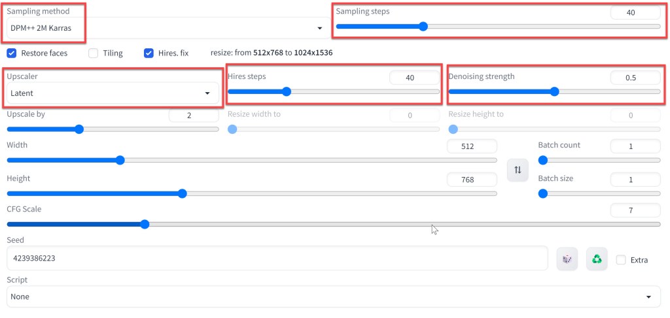Click the Denoising strength slider handle
The height and width of the screenshot is (318, 670).
554,92
